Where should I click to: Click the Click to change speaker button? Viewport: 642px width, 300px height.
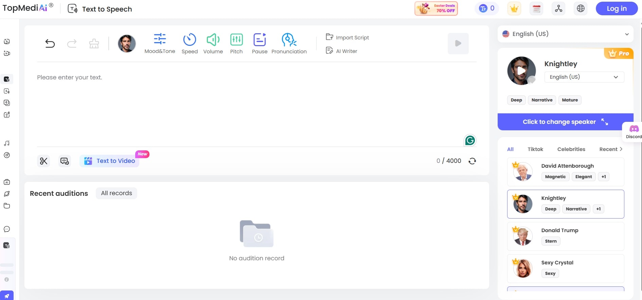click(x=566, y=122)
